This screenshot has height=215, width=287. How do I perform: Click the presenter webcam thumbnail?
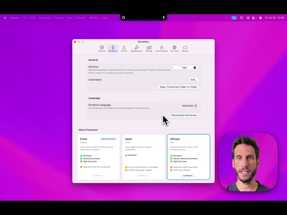click(248, 163)
